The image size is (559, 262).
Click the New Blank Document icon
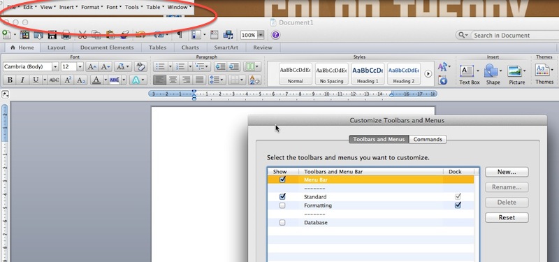[x=6, y=34]
